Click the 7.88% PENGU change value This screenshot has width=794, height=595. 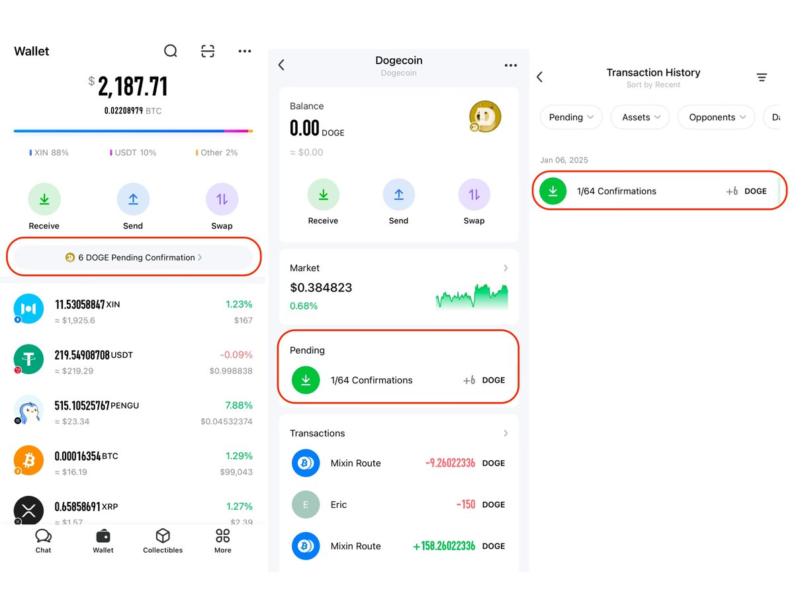click(239, 405)
